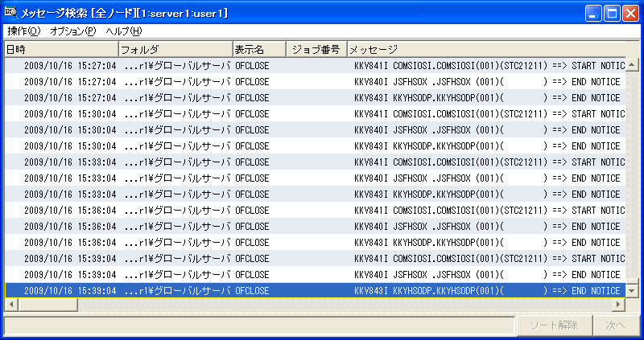Viewport: 644px width, 340px height.
Task: Select the 15:30:04 KKV843I KKYHSODP row
Action: [315, 146]
